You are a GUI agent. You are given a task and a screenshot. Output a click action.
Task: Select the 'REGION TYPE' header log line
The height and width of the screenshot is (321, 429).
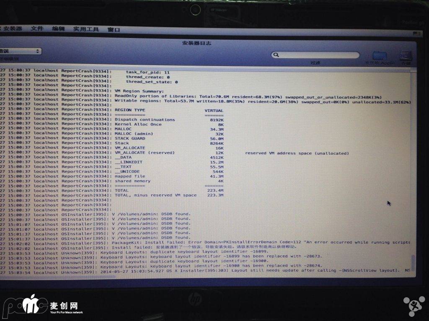(x=130, y=110)
